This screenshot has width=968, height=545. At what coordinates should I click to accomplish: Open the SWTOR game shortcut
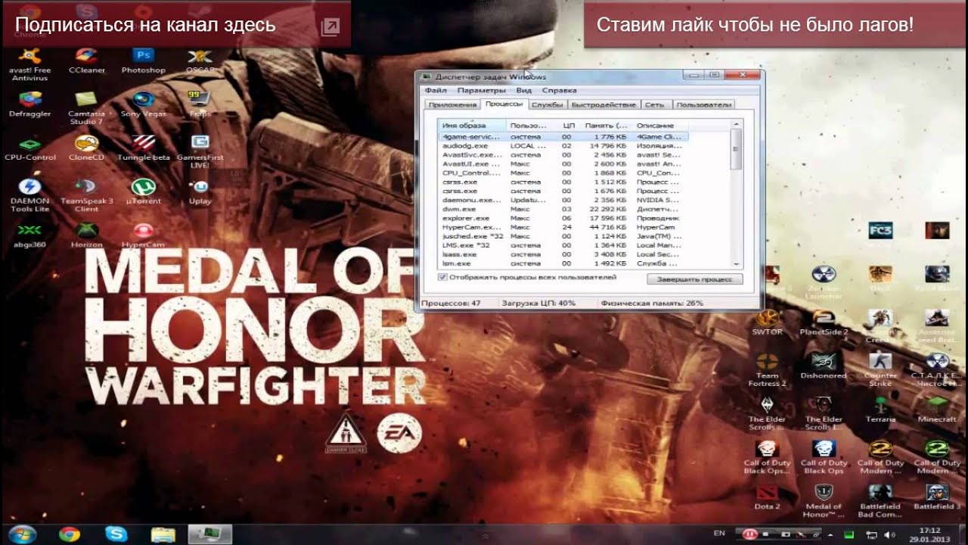coord(767,322)
